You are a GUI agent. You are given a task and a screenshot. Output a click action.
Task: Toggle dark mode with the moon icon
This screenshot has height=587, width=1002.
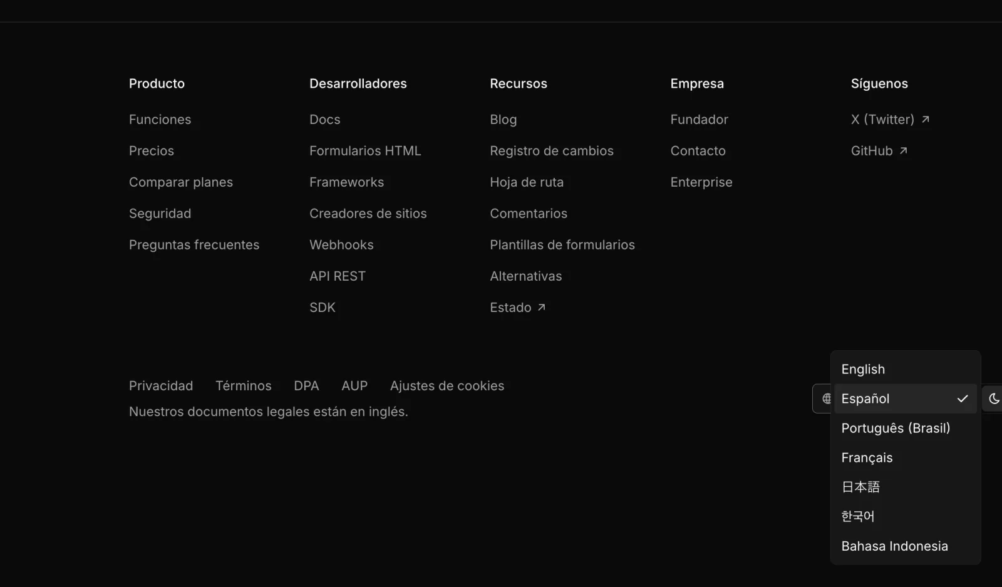[x=993, y=398]
